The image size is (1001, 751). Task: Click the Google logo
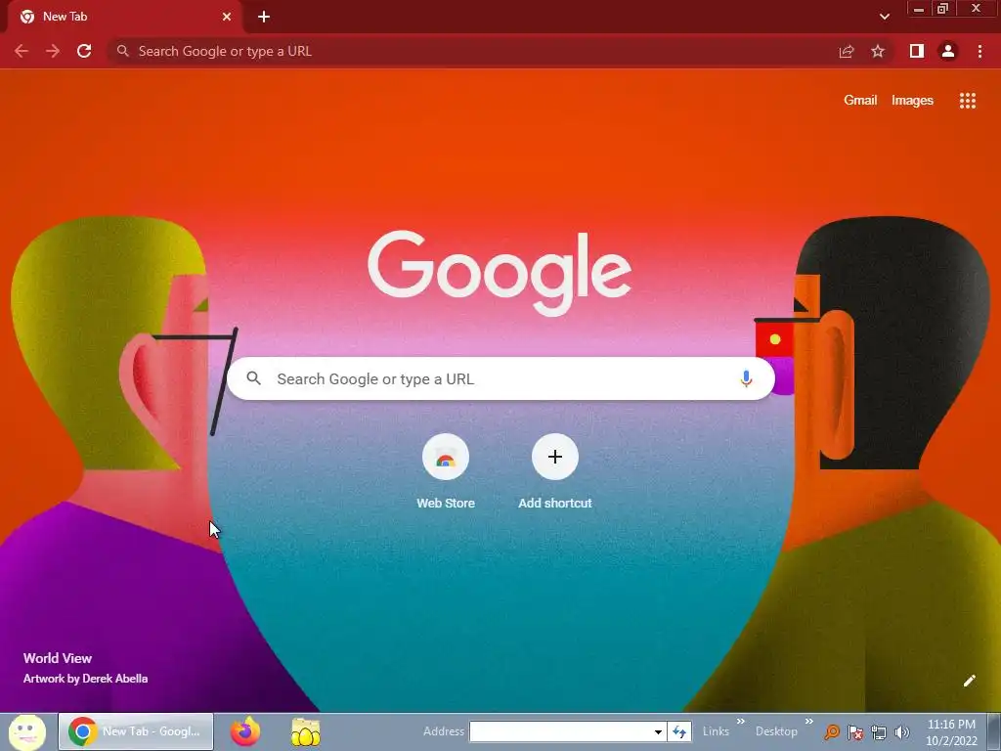[500, 274]
